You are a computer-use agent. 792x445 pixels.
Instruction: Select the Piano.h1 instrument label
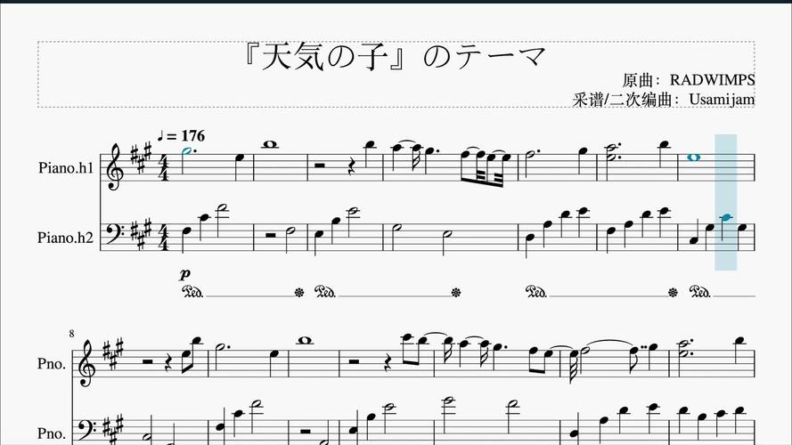pos(66,167)
